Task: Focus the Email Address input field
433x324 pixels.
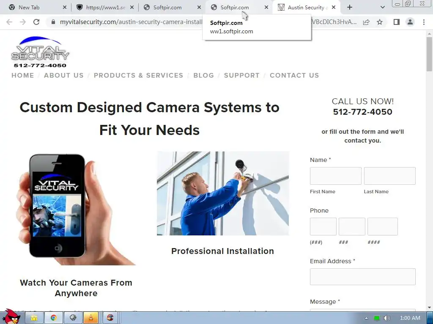Action: click(x=362, y=277)
